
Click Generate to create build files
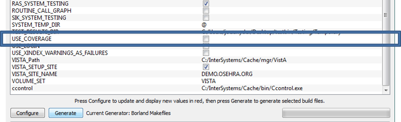pyautogui.click(x=65, y=113)
